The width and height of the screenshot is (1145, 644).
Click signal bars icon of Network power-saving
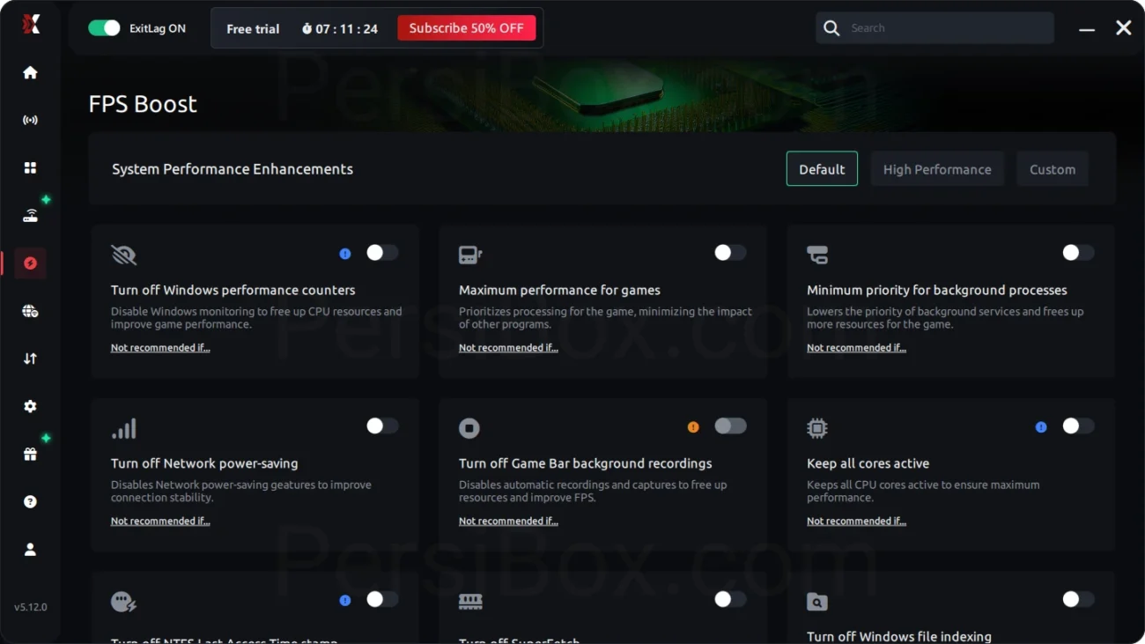pyautogui.click(x=124, y=429)
